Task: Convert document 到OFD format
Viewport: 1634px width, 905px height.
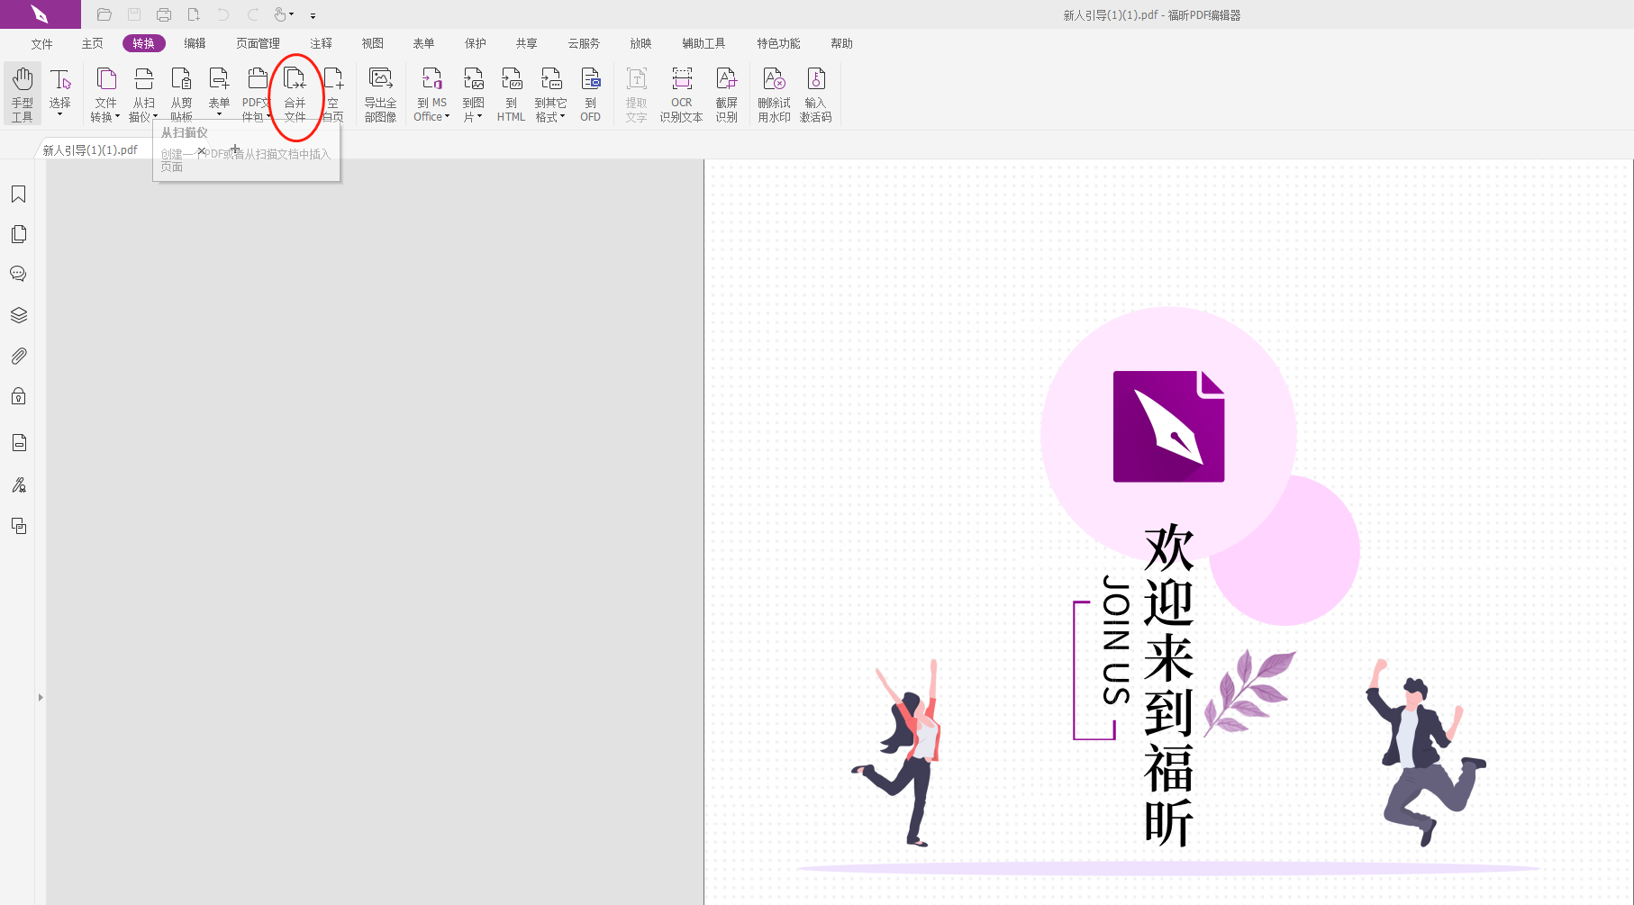Action: pyautogui.click(x=590, y=93)
